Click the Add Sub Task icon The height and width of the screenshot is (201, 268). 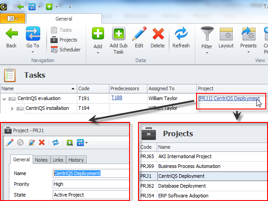[118, 36]
